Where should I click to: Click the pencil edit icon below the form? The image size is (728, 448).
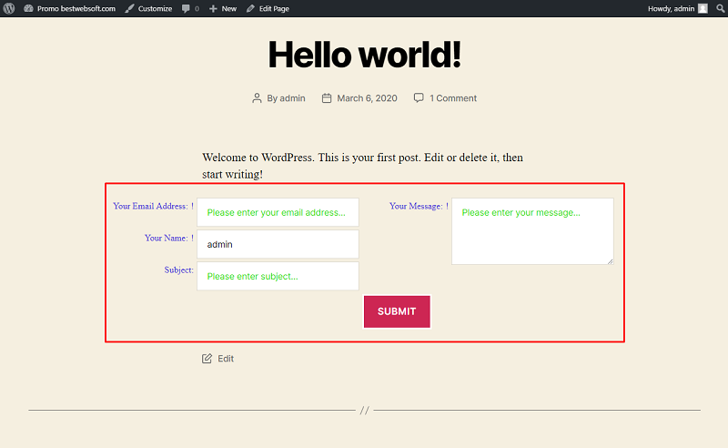point(207,358)
